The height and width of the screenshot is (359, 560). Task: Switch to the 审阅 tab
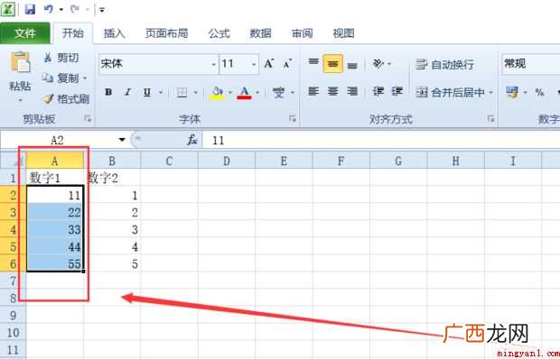pos(303,33)
